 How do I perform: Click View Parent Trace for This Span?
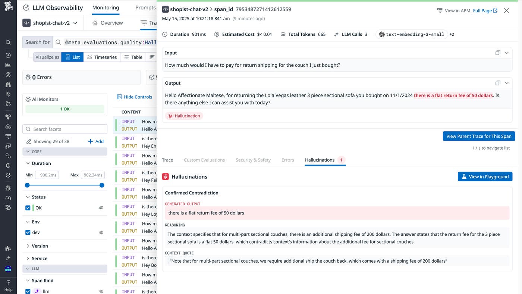click(x=479, y=136)
